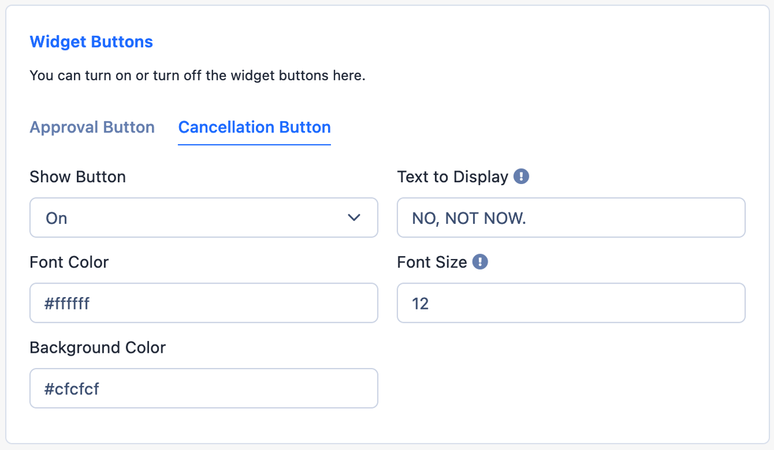
Task: Click the Font Size field showing 12
Action: coord(571,303)
